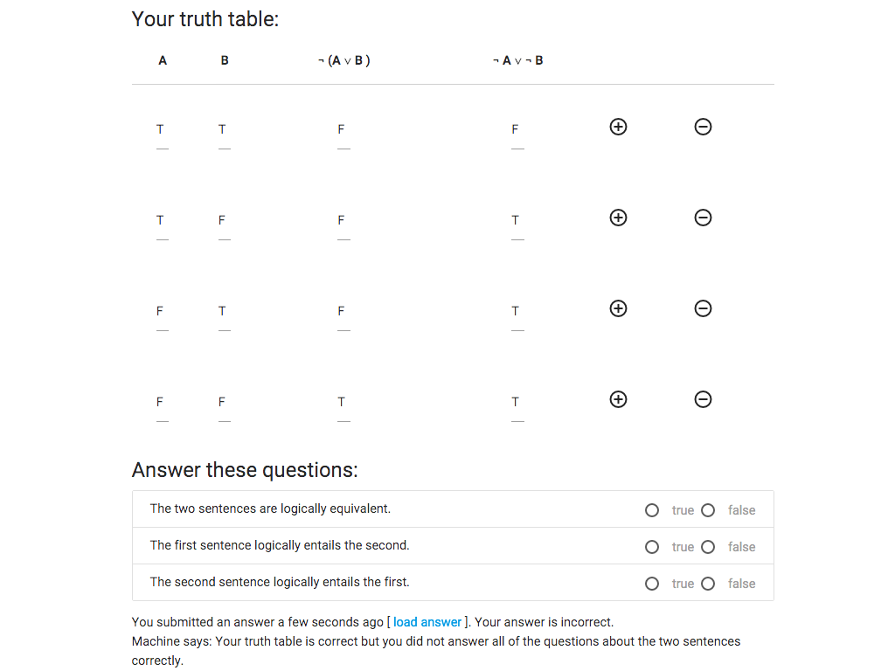Select false for logically equivalent question
Viewport: 895px width, 671px height.
(x=708, y=510)
